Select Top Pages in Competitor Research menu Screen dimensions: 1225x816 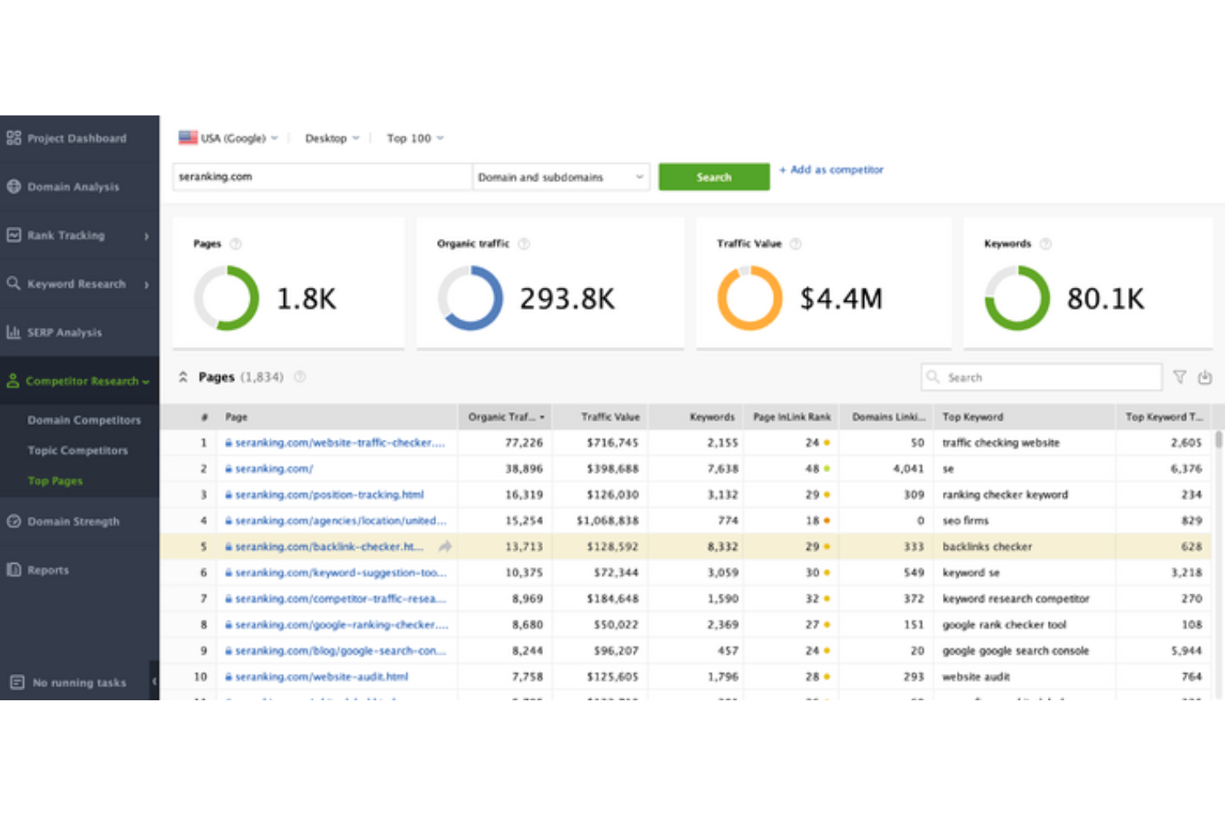click(x=55, y=480)
